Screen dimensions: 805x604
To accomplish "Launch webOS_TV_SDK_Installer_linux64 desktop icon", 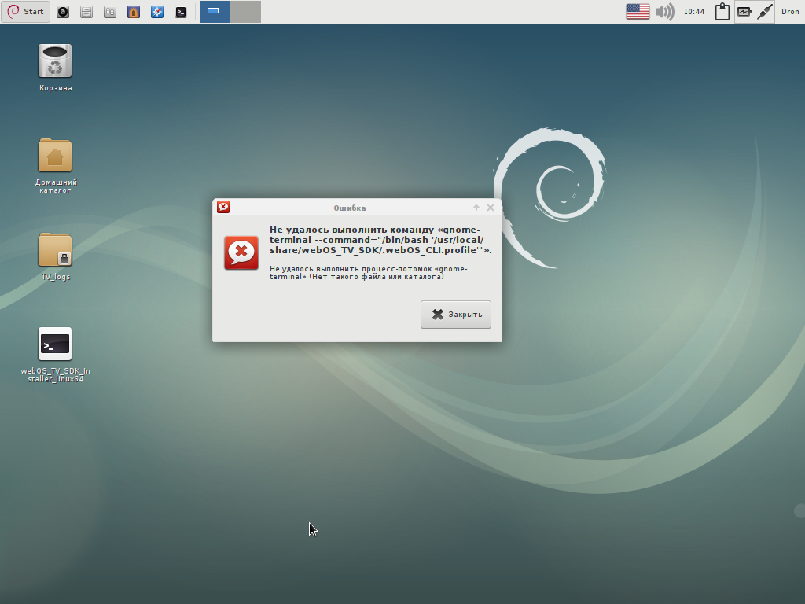I will 55,344.
